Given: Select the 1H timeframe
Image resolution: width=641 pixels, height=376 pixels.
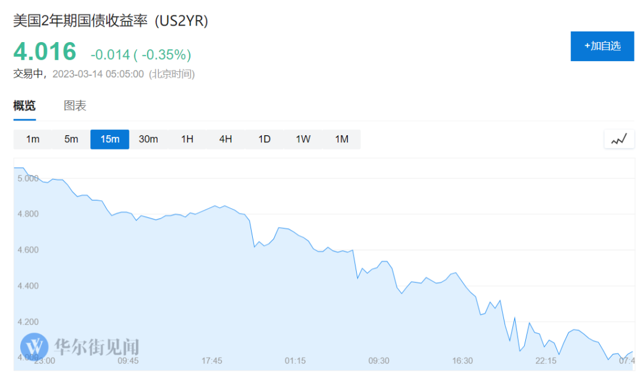Looking at the screenshot, I should pyautogui.click(x=187, y=139).
